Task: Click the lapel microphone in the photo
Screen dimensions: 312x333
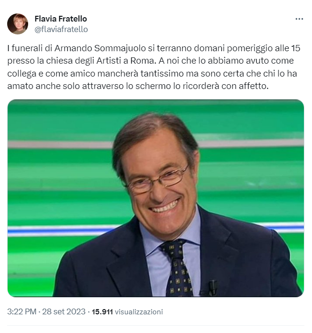Action: click(x=212, y=288)
